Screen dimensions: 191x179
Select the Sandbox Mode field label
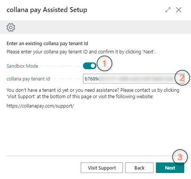[22, 66]
